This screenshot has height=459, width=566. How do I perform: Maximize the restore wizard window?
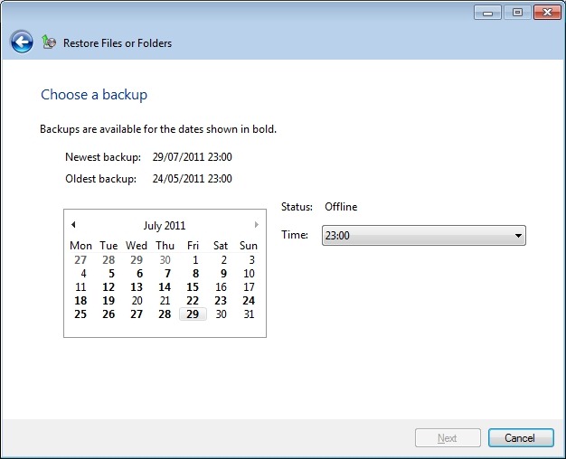pyautogui.click(x=517, y=13)
